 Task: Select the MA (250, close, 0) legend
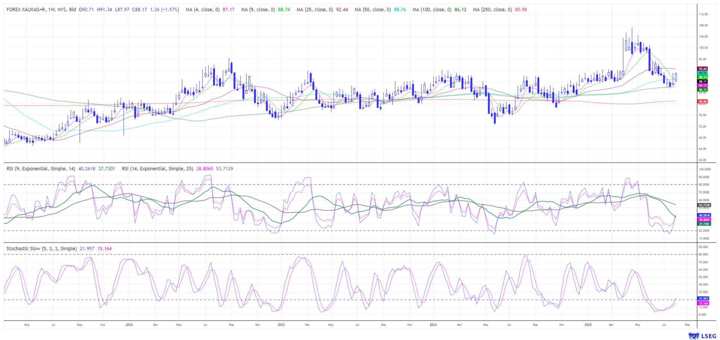coord(492,9)
